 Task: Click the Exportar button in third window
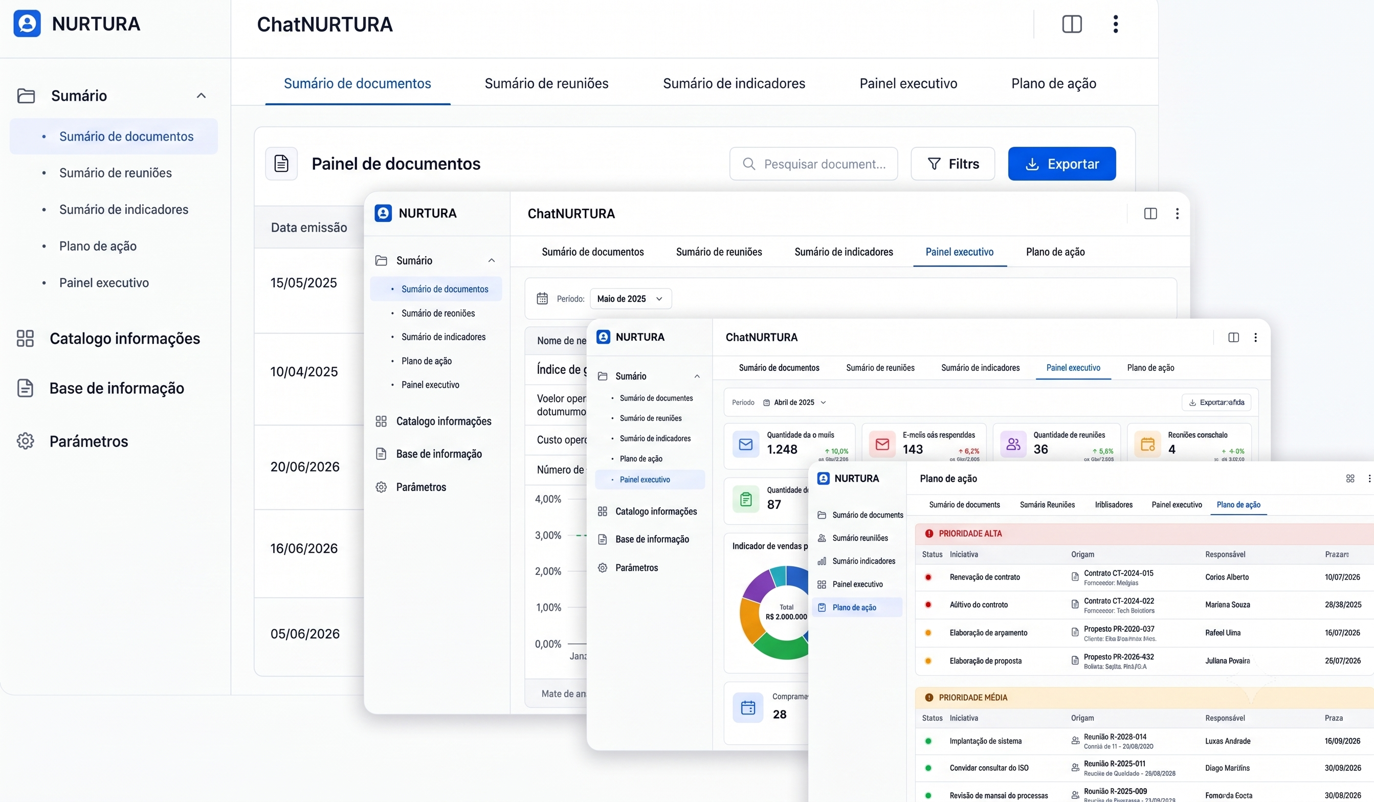(x=1216, y=403)
